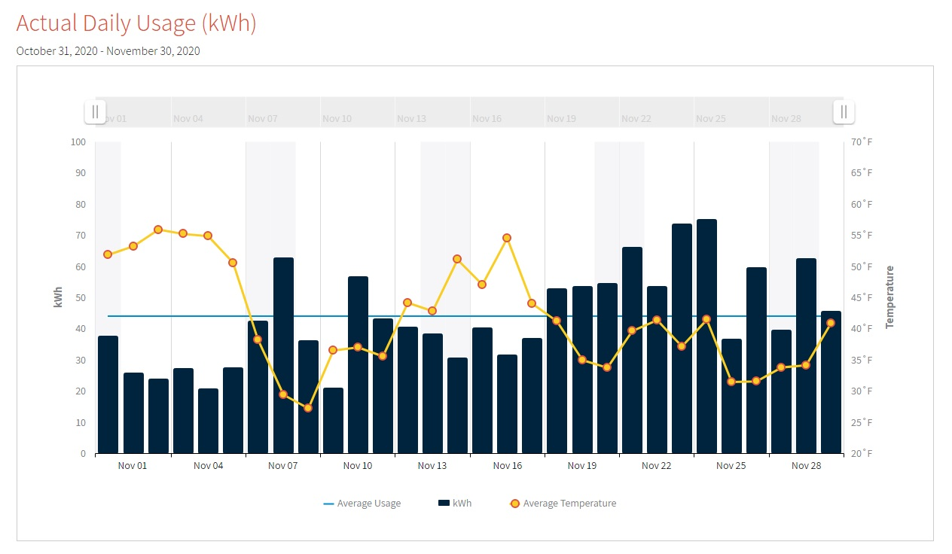Click Nov 13 in the range navigator
The image size is (952, 554).
[411, 119]
